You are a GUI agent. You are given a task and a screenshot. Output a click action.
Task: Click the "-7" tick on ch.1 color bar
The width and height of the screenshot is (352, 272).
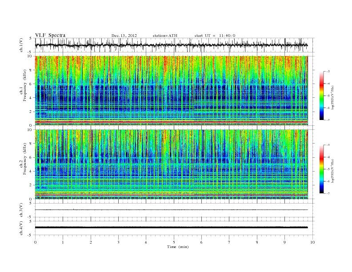328,120
